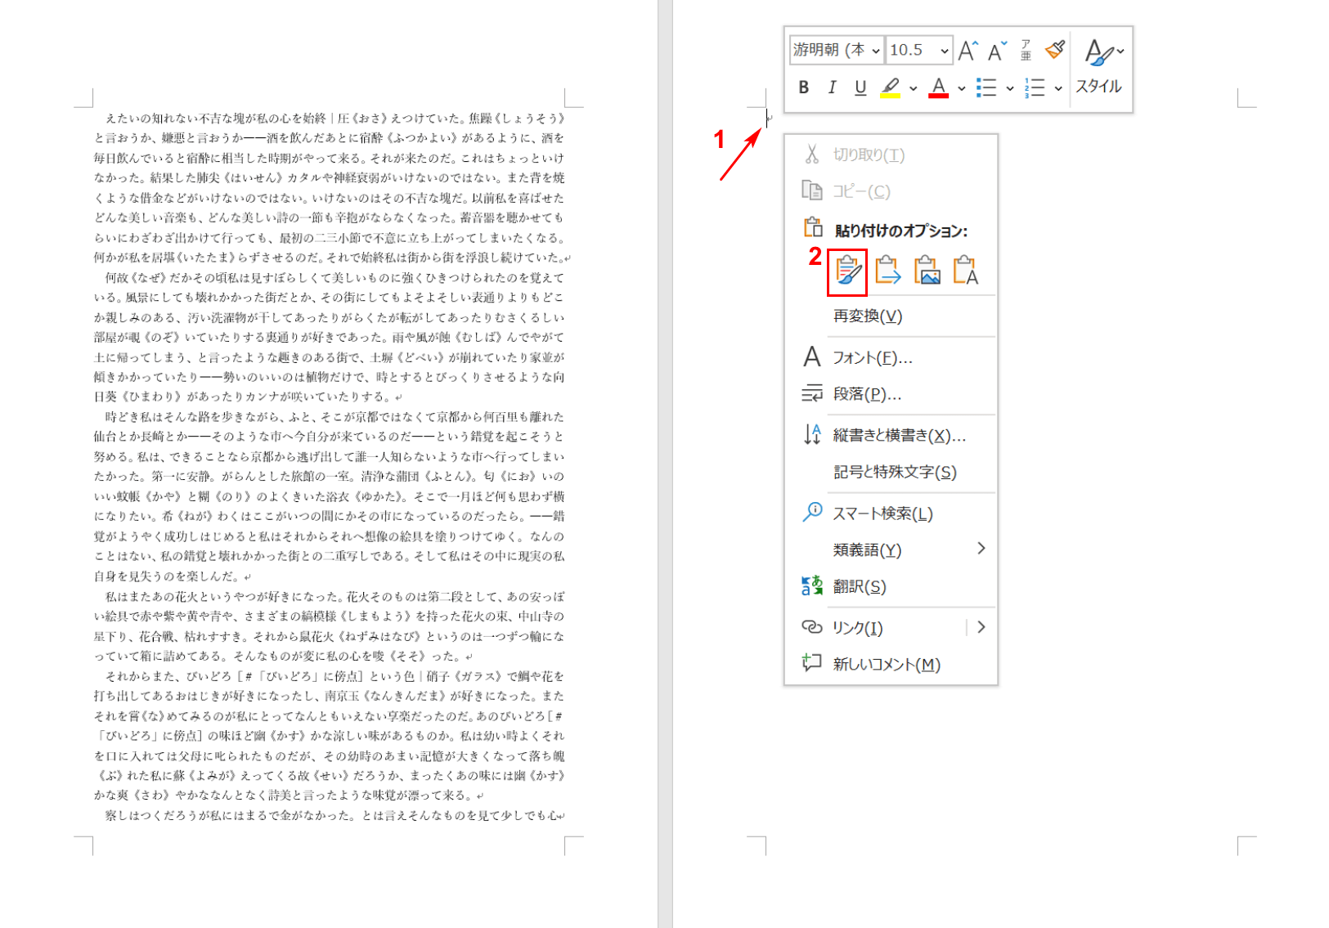Open the phonetic guide (ruby) tool

click(1026, 51)
